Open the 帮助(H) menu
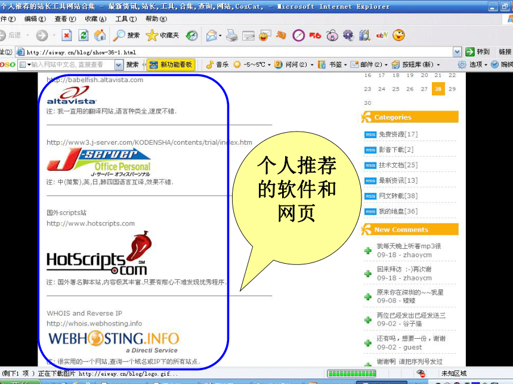Viewport: 513px width, 384px height. click(156, 19)
